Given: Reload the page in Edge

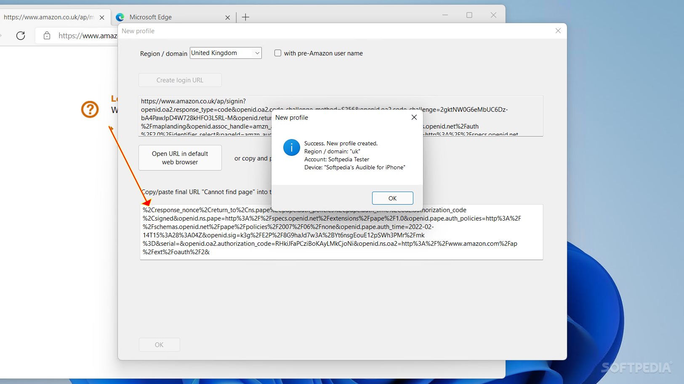Looking at the screenshot, I should 20,36.
